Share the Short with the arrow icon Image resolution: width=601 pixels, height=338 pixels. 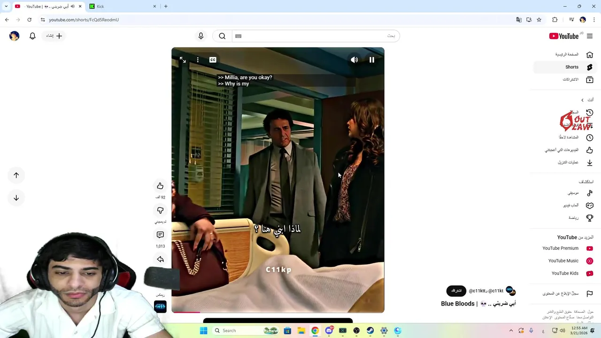click(160, 259)
